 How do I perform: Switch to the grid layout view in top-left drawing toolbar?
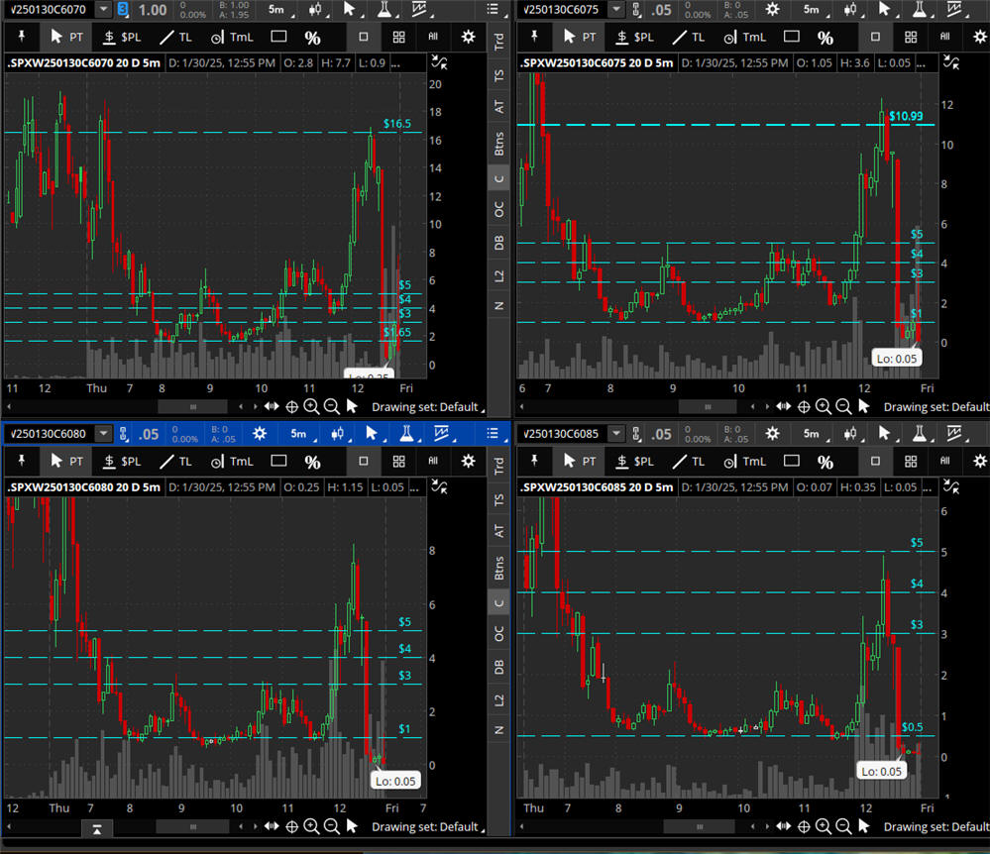tap(398, 38)
